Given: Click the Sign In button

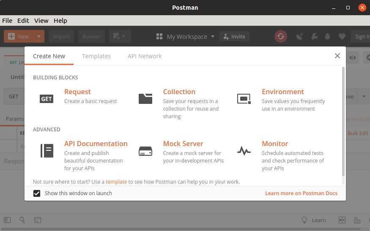Looking at the screenshot, I should pos(360,37).
